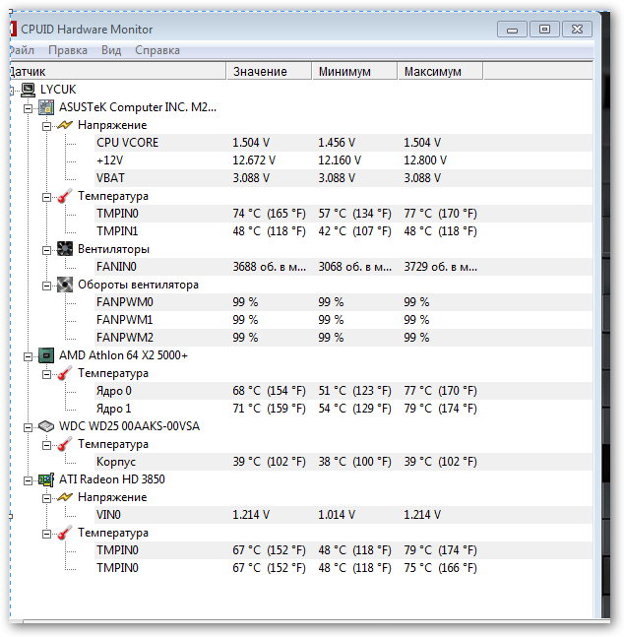Click voltage lightning icon under ATI Radeon
The image size is (624, 637).
tap(65, 497)
